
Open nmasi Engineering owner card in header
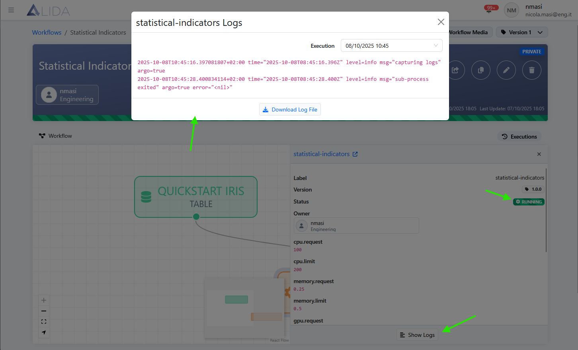click(x=67, y=95)
